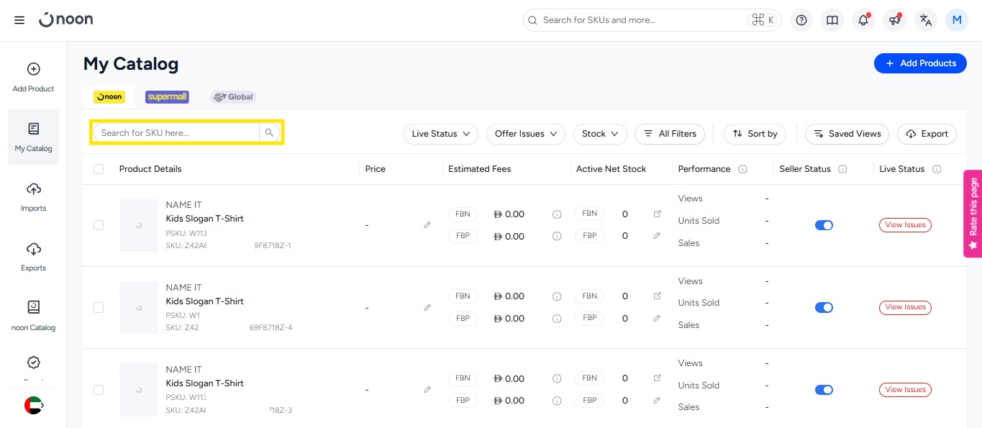The width and height of the screenshot is (982, 428).
Task: Switch to the supermall tab
Action: point(167,97)
